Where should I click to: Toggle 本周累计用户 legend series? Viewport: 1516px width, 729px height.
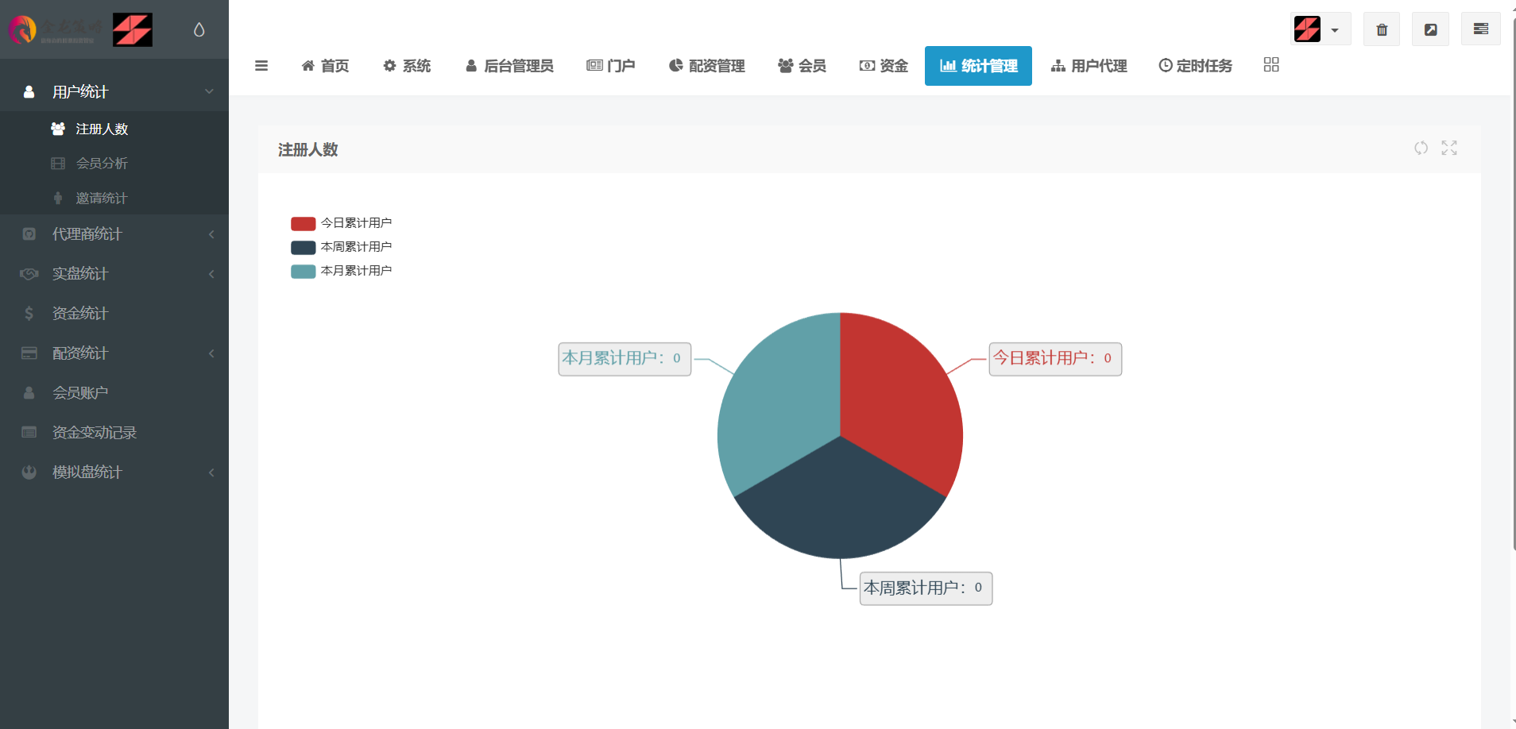tap(341, 247)
